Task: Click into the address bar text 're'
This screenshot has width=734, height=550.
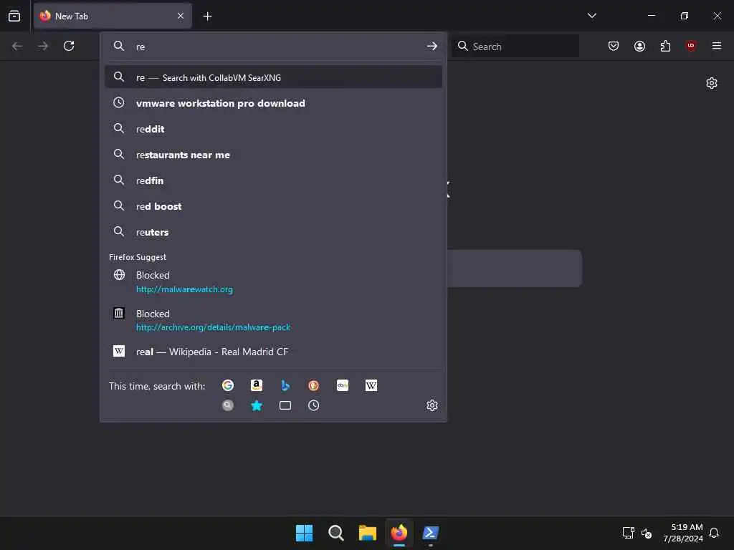Action: (x=140, y=47)
